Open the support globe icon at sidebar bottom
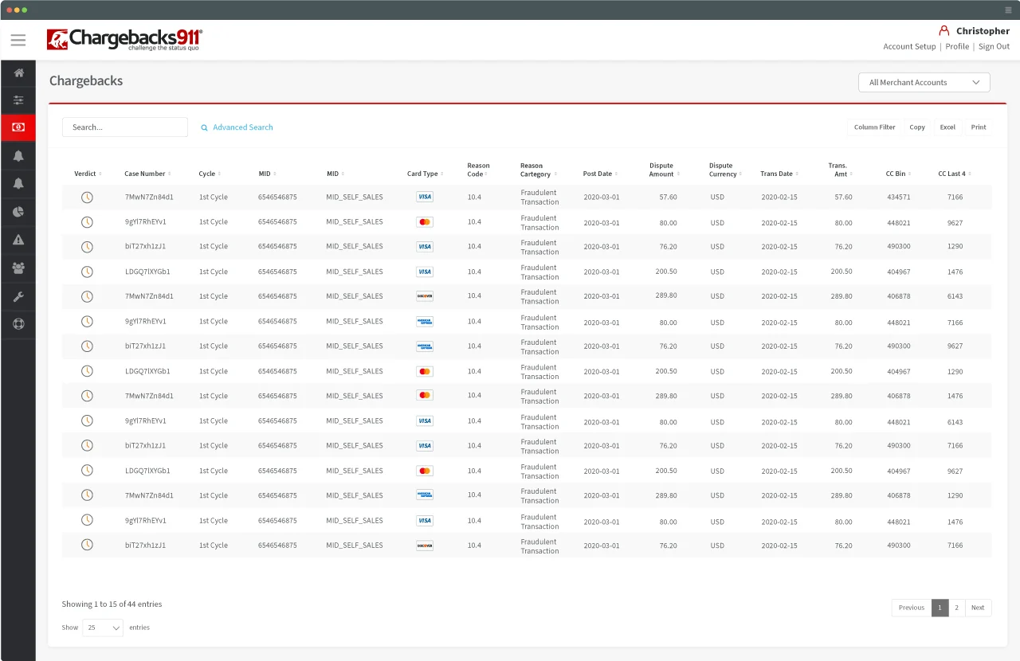The width and height of the screenshot is (1020, 661). tap(18, 324)
